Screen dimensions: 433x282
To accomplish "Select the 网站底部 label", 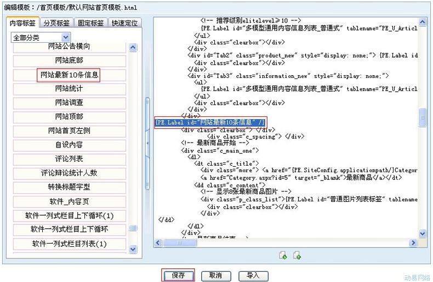I will point(69,60).
